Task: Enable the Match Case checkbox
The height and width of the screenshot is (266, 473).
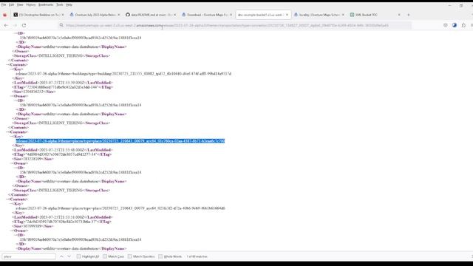Action: pyautogui.click(x=105, y=256)
